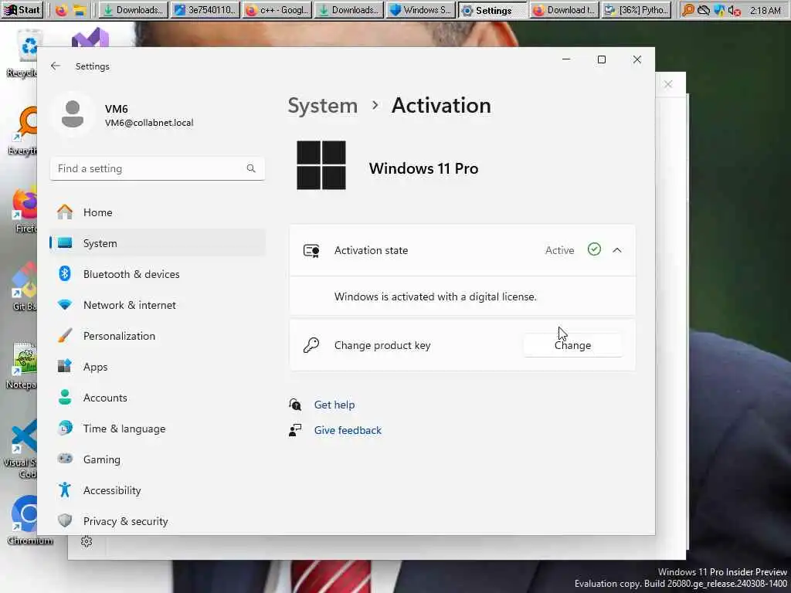Click the Windows 11 Pro logo

(x=321, y=165)
